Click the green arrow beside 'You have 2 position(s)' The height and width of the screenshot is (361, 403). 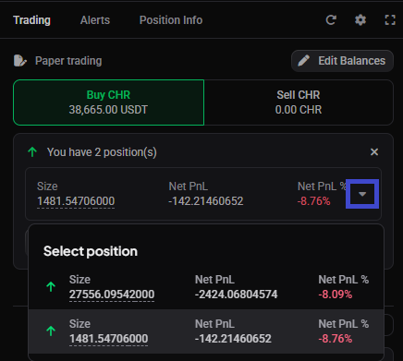pyautogui.click(x=32, y=152)
